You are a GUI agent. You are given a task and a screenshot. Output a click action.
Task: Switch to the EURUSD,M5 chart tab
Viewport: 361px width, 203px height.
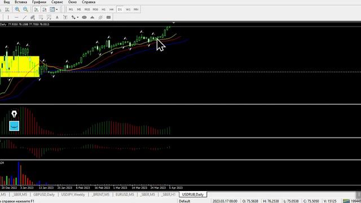(125, 195)
